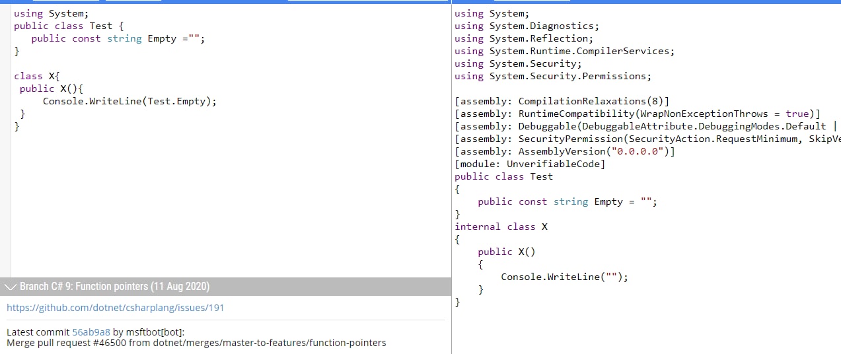841x354 pixels.
Task: Click the Debuggable assembly attribute line
Action: pyautogui.click(x=647, y=126)
